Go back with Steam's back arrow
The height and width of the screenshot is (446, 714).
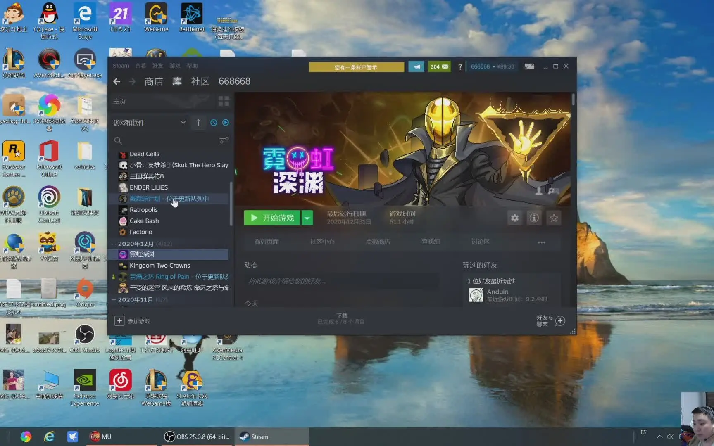pyautogui.click(x=117, y=82)
